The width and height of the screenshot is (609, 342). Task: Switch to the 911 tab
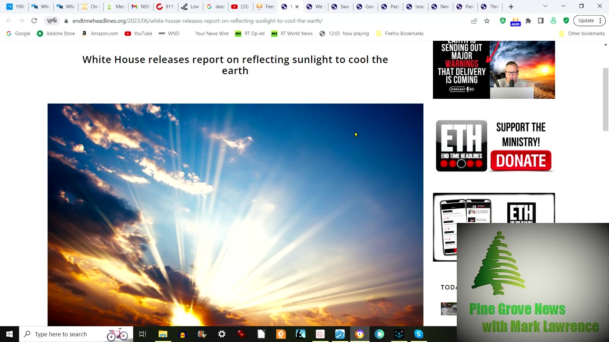click(165, 7)
